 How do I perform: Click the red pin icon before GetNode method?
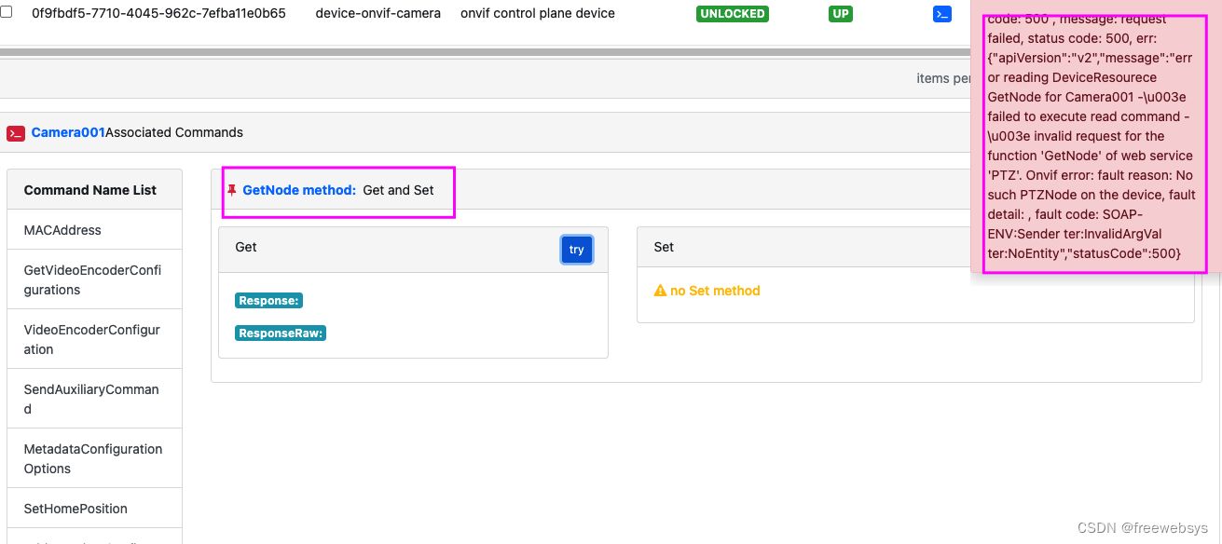point(232,190)
